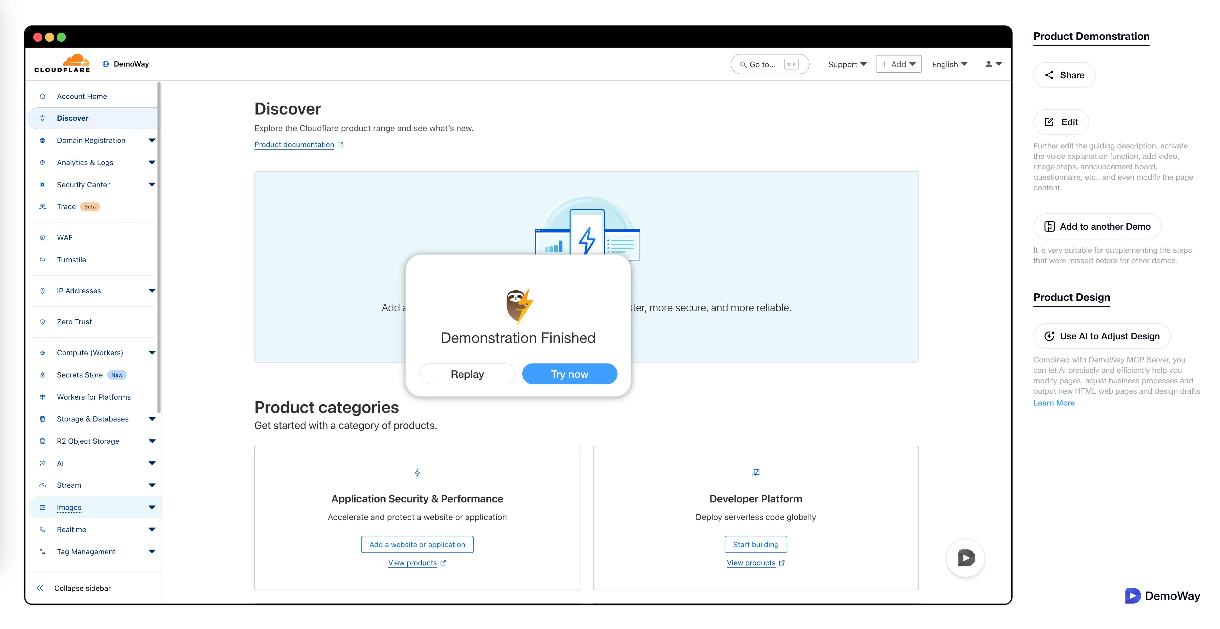Click the Trace network icon
The height and width of the screenshot is (629, 1220).
point(43,207)
